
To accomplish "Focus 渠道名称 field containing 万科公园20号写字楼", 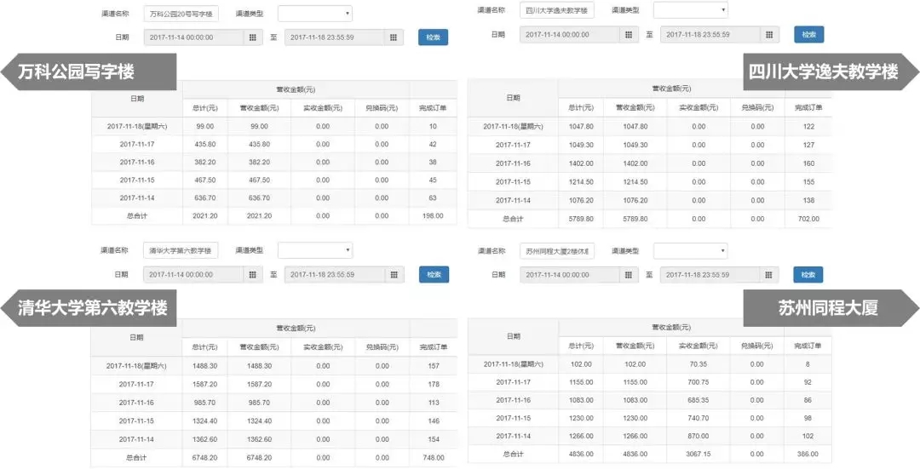I will (x=181, y=13).
